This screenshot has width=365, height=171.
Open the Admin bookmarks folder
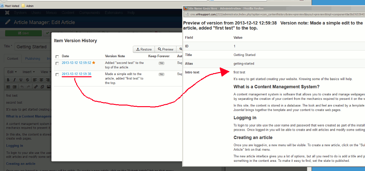[x=28, y=6]
